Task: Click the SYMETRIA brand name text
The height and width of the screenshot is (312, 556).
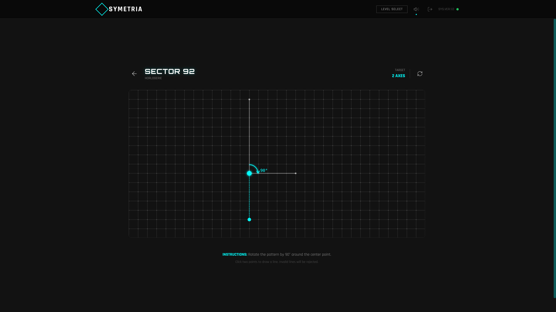Action: click(125, 9)
